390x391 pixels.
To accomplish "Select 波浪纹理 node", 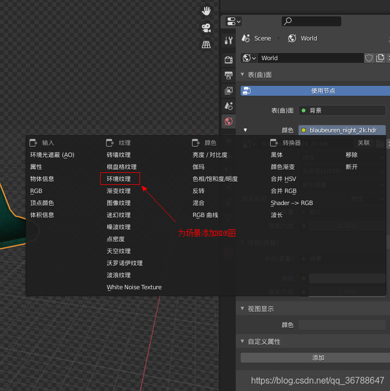I will (119, 275).
